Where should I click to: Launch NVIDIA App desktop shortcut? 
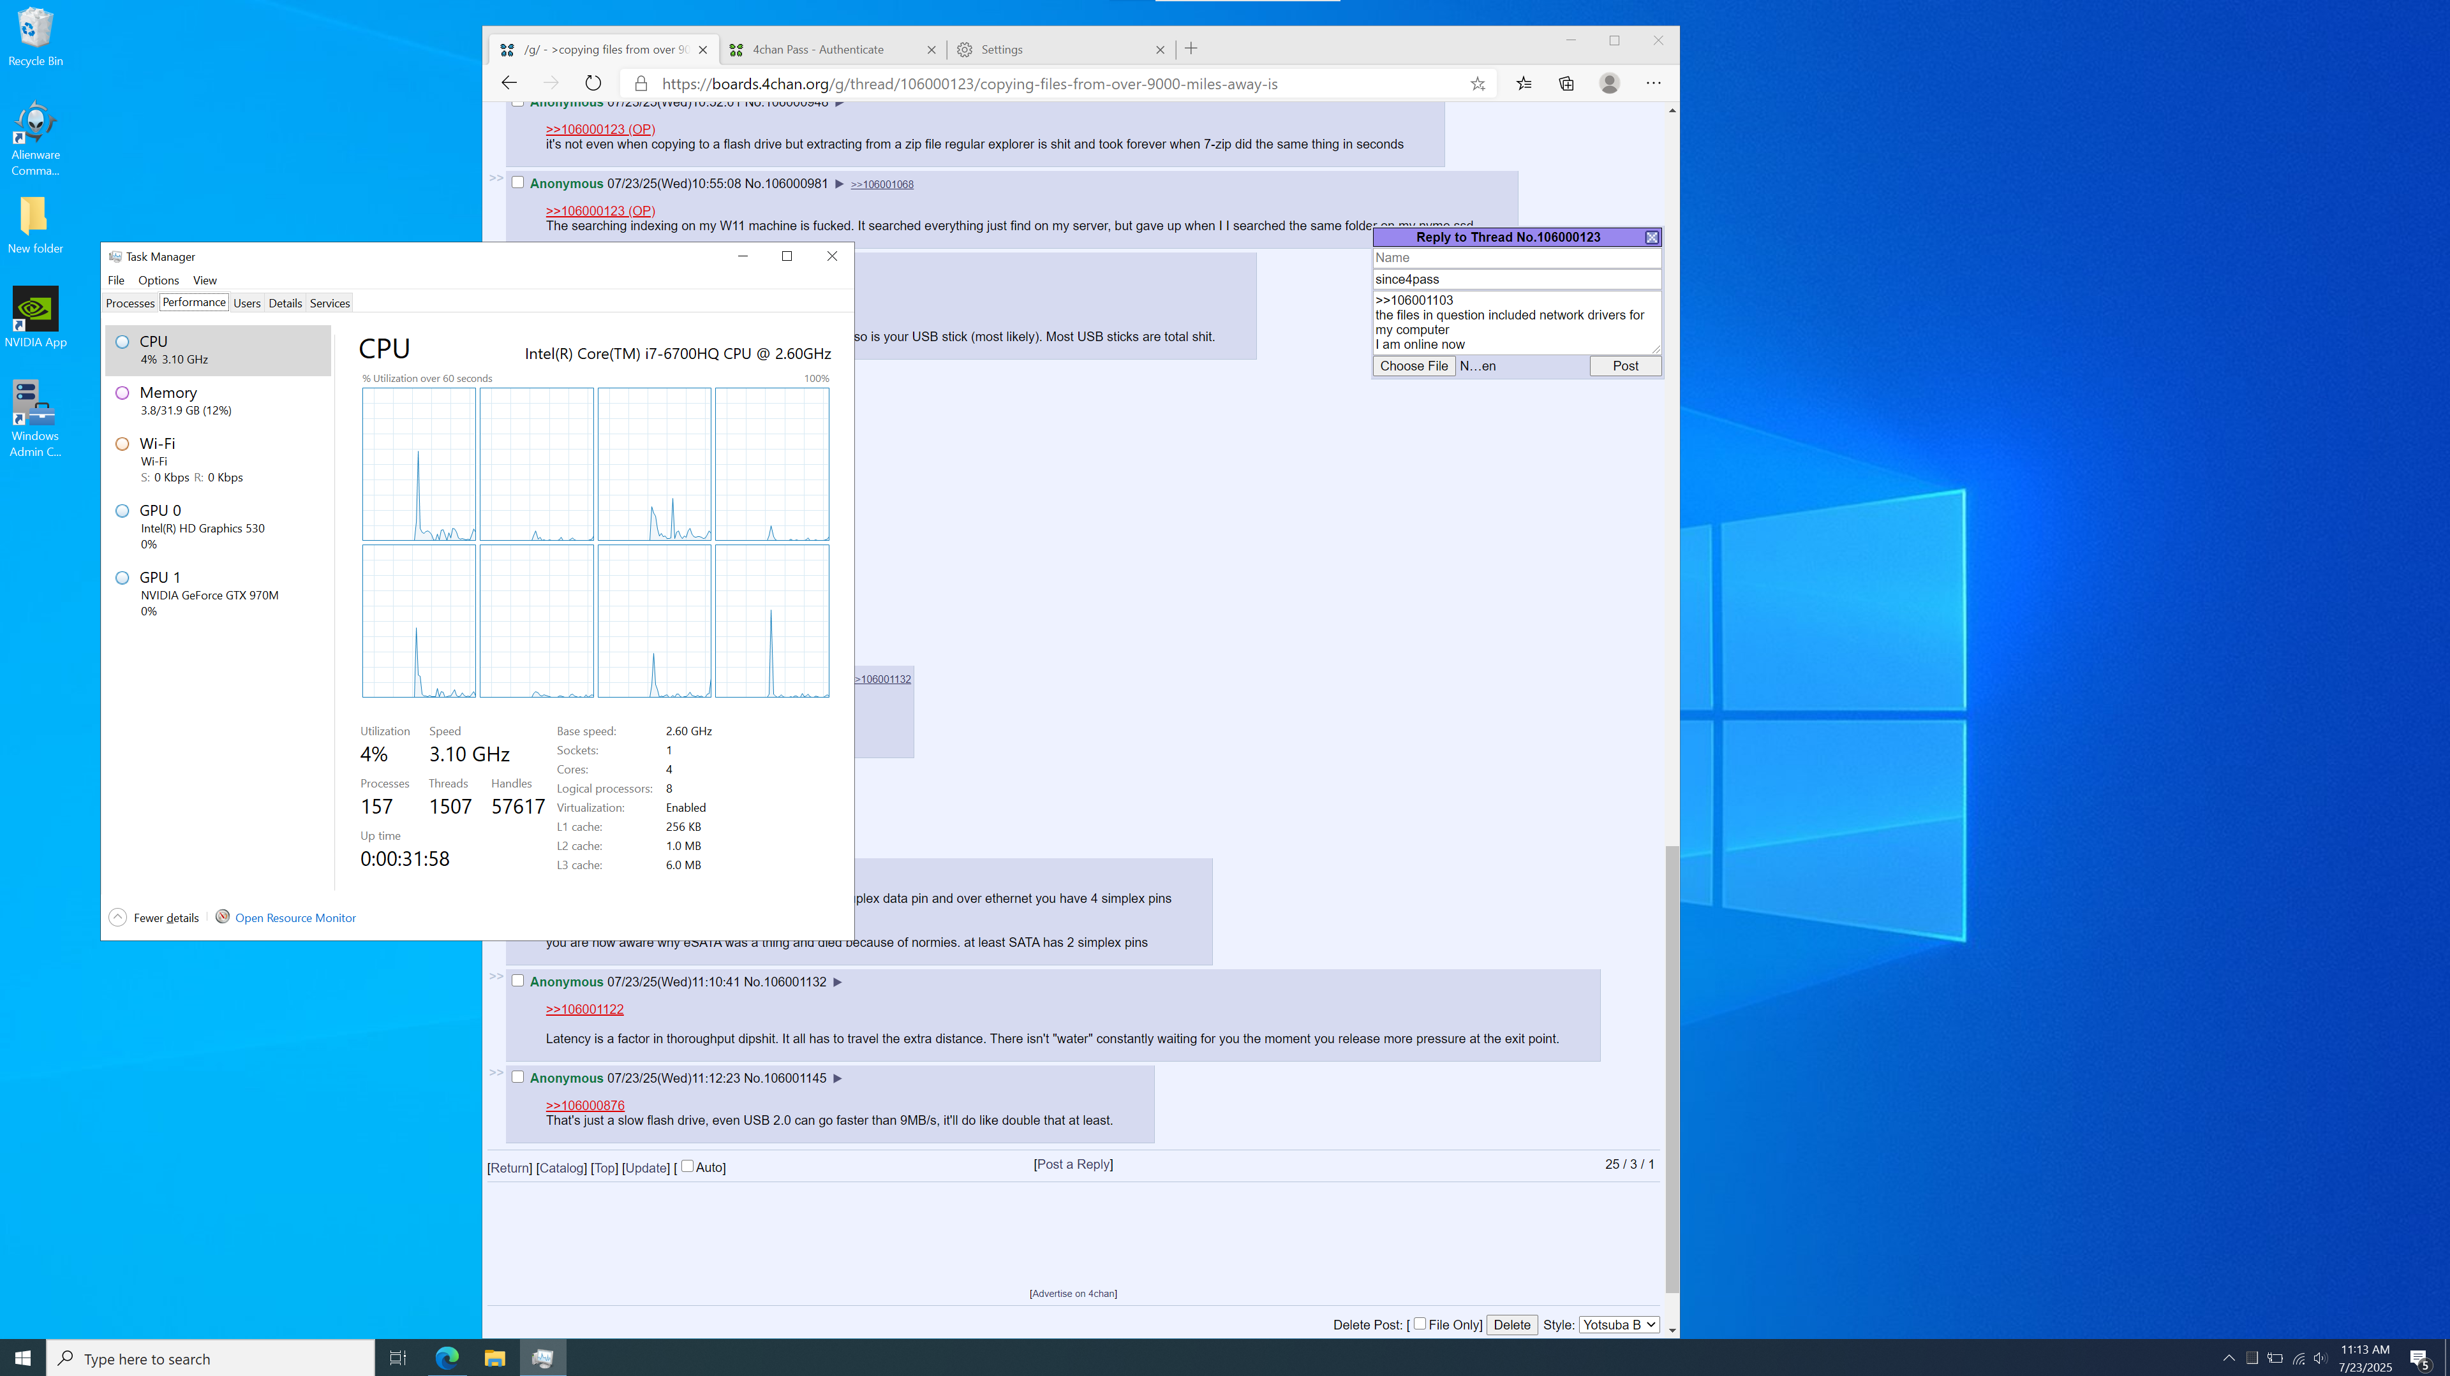[35, 318]
